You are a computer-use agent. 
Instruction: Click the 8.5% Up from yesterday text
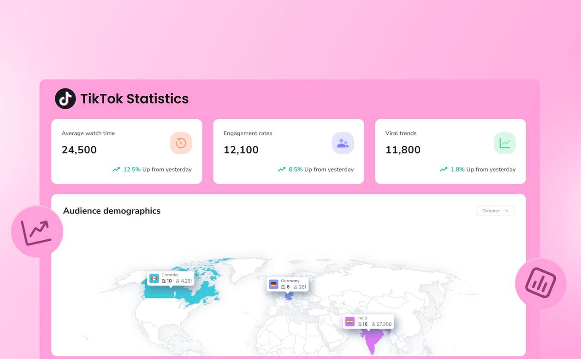[x=321, y=169]
